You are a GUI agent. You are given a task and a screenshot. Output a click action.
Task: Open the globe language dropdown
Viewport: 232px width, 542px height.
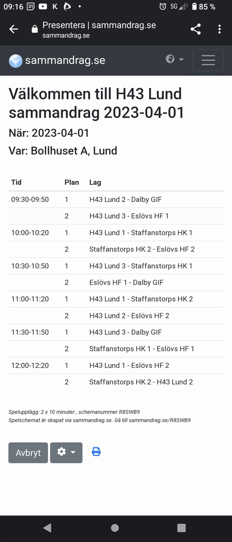coord(175,59)
